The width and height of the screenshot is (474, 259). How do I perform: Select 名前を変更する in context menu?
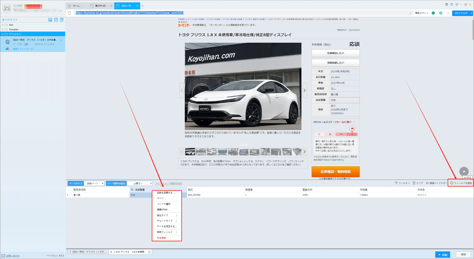tap(166, 193)
